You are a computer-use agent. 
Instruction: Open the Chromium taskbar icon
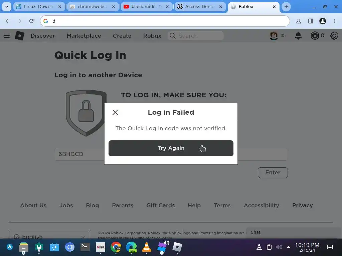tap(70, 247)
